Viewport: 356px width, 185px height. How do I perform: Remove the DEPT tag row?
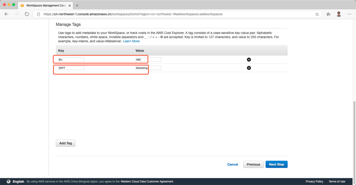pyautogui.click(x=249, y=68)
